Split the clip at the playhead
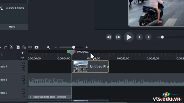Viewport: 184px width, 103px height. click(30, 47)
